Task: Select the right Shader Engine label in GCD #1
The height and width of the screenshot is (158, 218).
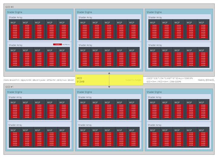Action: pyautogui.click(x=155, y=92)
